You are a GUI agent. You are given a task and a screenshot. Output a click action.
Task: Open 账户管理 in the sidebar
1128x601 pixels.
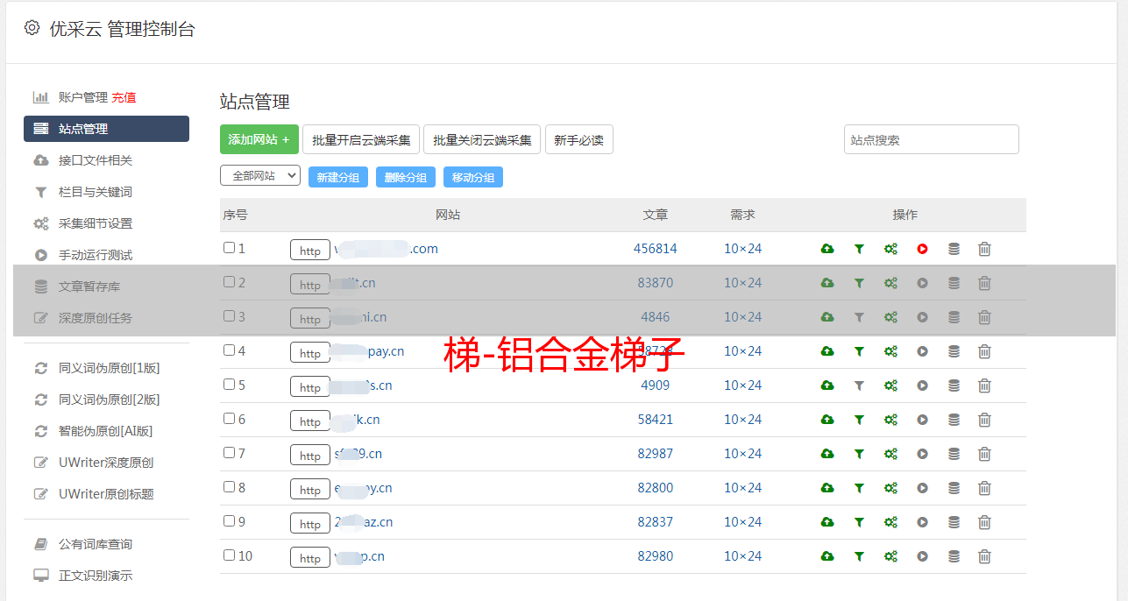tap(82, 97)
